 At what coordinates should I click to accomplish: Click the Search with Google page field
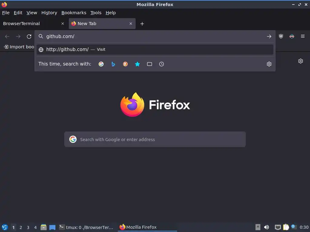tap(155, 140)
